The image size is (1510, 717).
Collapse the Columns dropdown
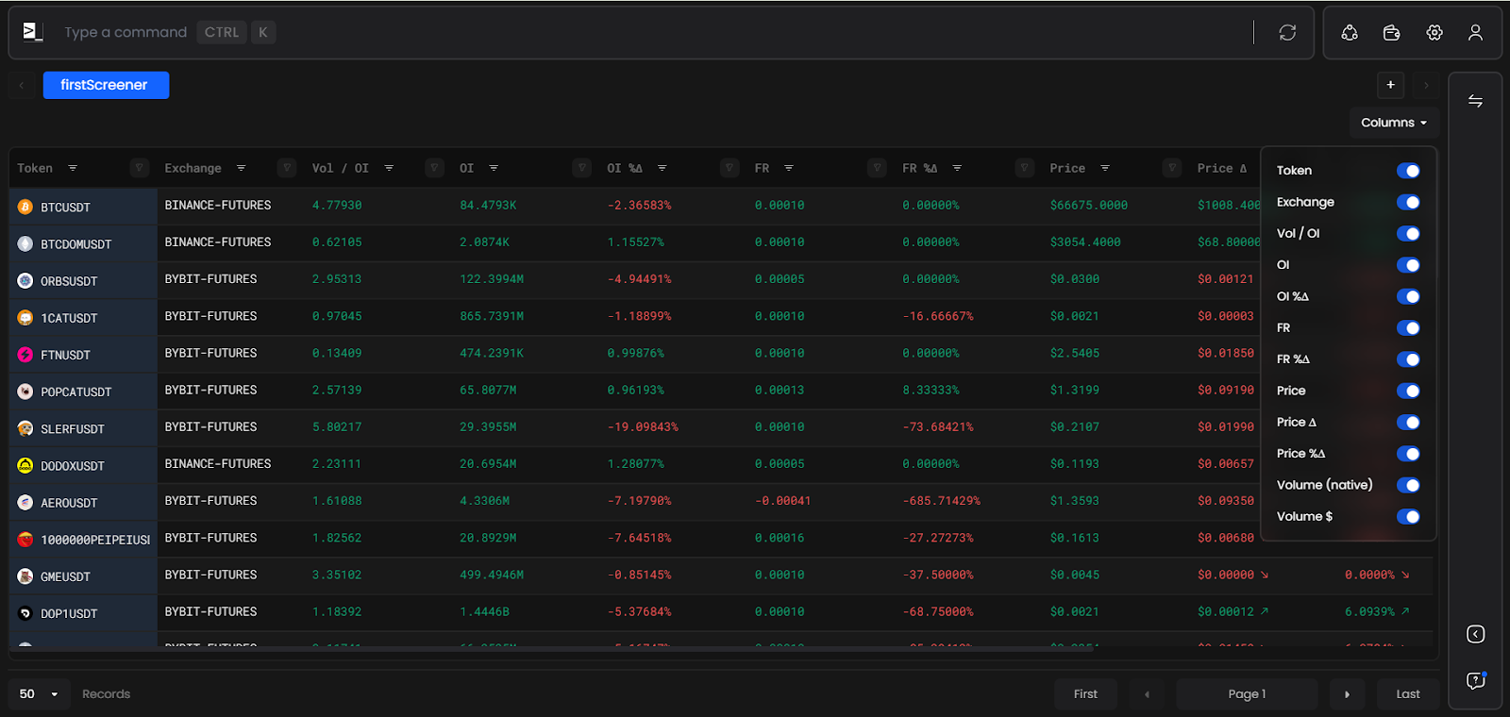pos(1394,123)
